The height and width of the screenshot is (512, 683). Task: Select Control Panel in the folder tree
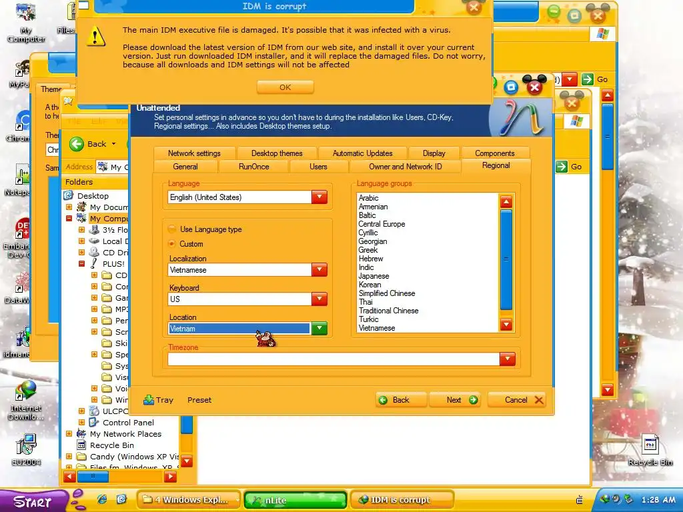pos(128,422)
